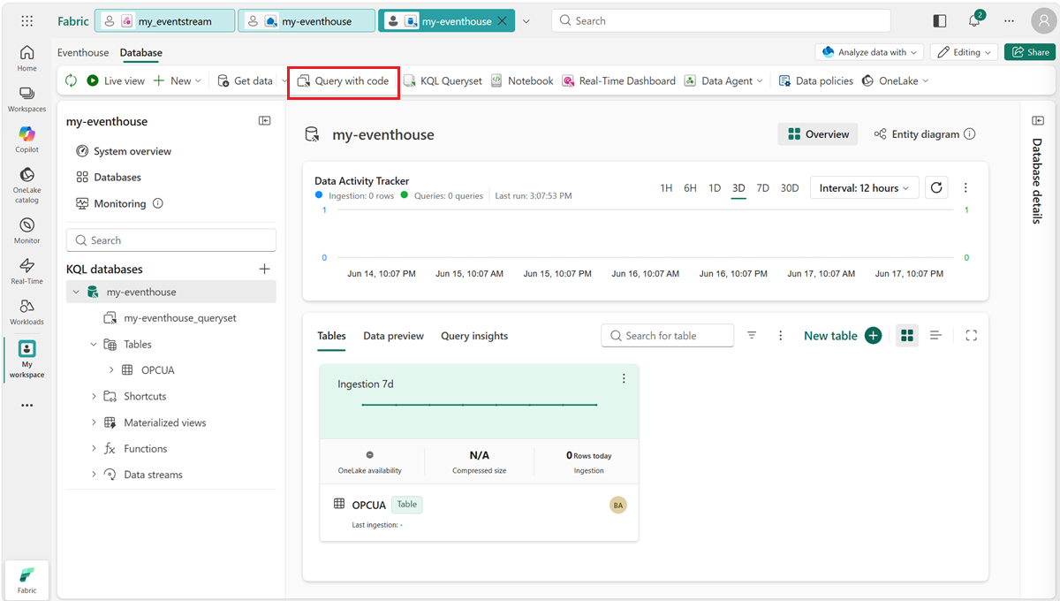
Task: Open the Interval: 12 hours dropdown
Action: click(x=864, y=188)
